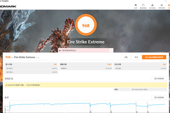Click the graphics score value 981
Viewport: 170px width, 113px height.
tap(55, 64)
